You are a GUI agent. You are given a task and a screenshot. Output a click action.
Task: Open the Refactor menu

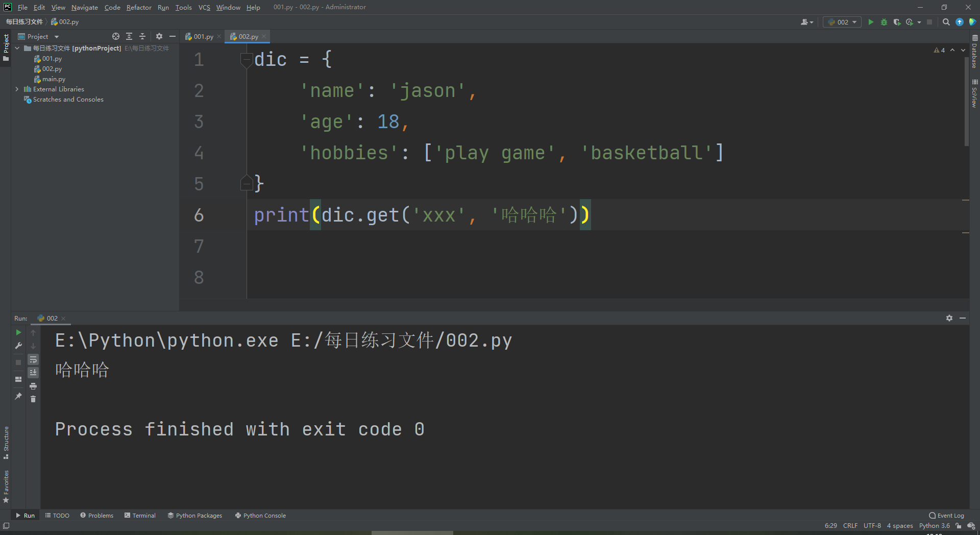(x=139, y=7)
